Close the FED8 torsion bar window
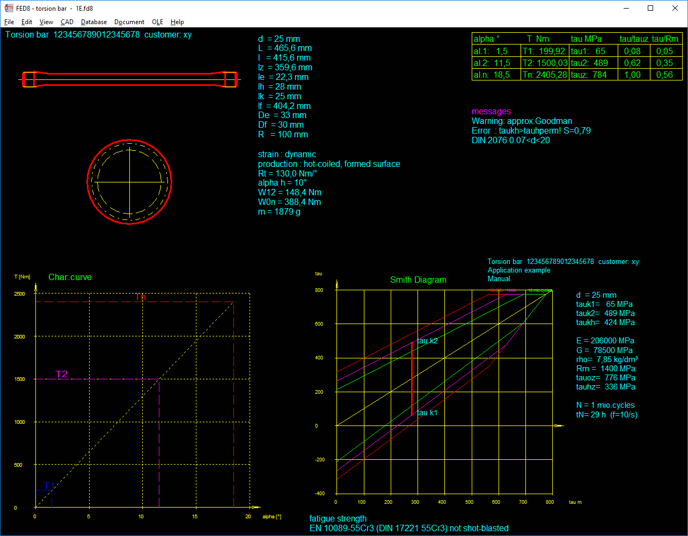This screenshot has height=536, width=688. 675,8
